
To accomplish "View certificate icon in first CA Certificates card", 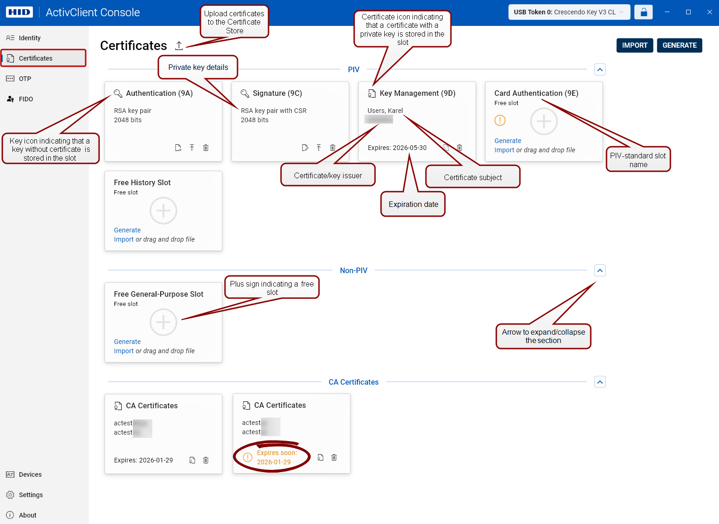I will 192,460.
